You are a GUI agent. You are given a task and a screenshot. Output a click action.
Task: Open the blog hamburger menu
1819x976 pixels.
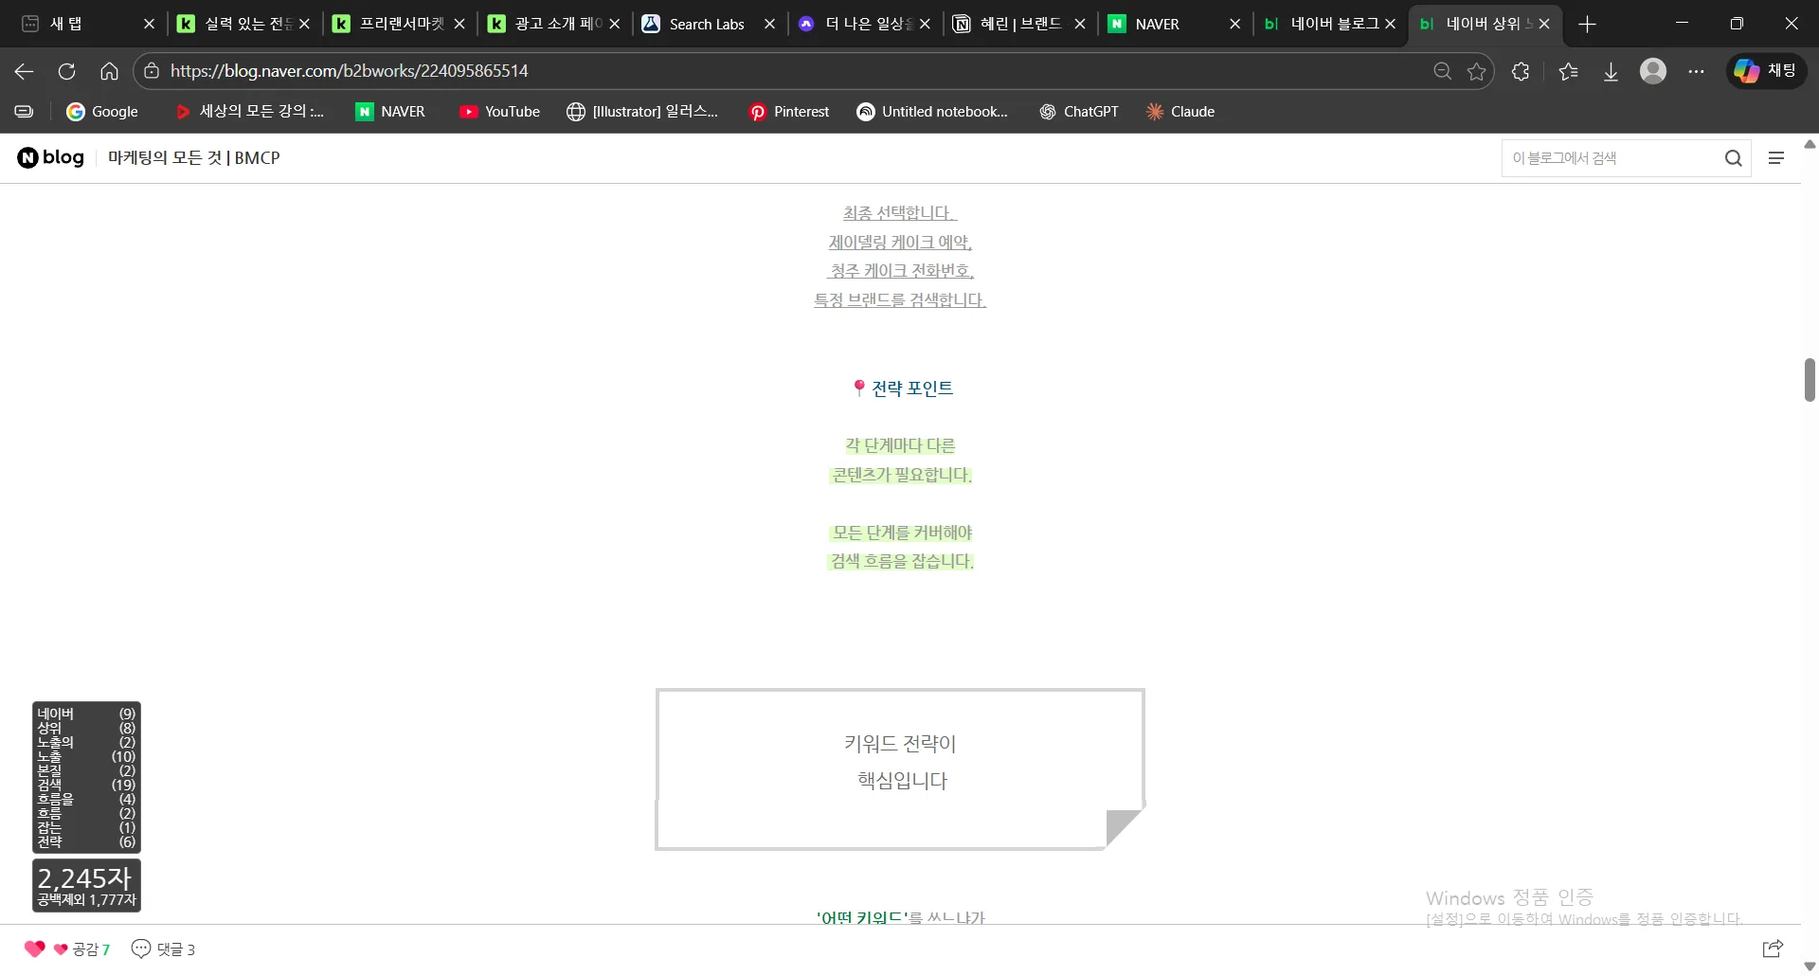pos(1777,157)
